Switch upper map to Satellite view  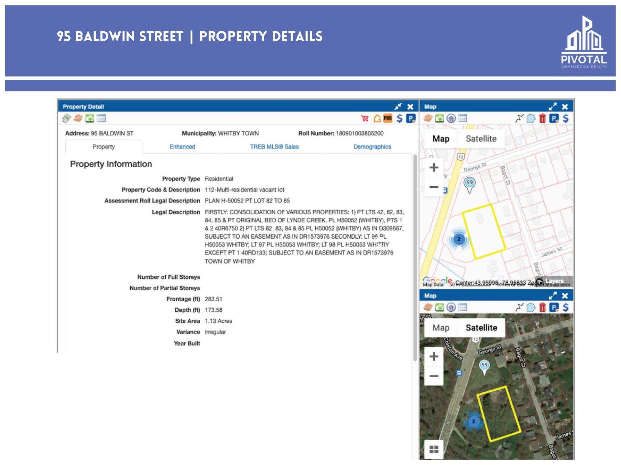point(481,139)
